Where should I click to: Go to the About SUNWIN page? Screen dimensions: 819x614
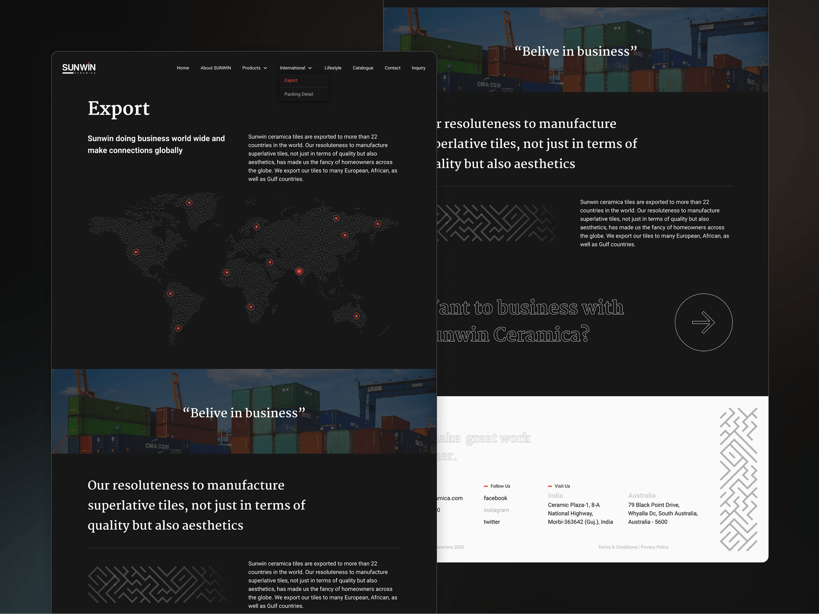216,68
